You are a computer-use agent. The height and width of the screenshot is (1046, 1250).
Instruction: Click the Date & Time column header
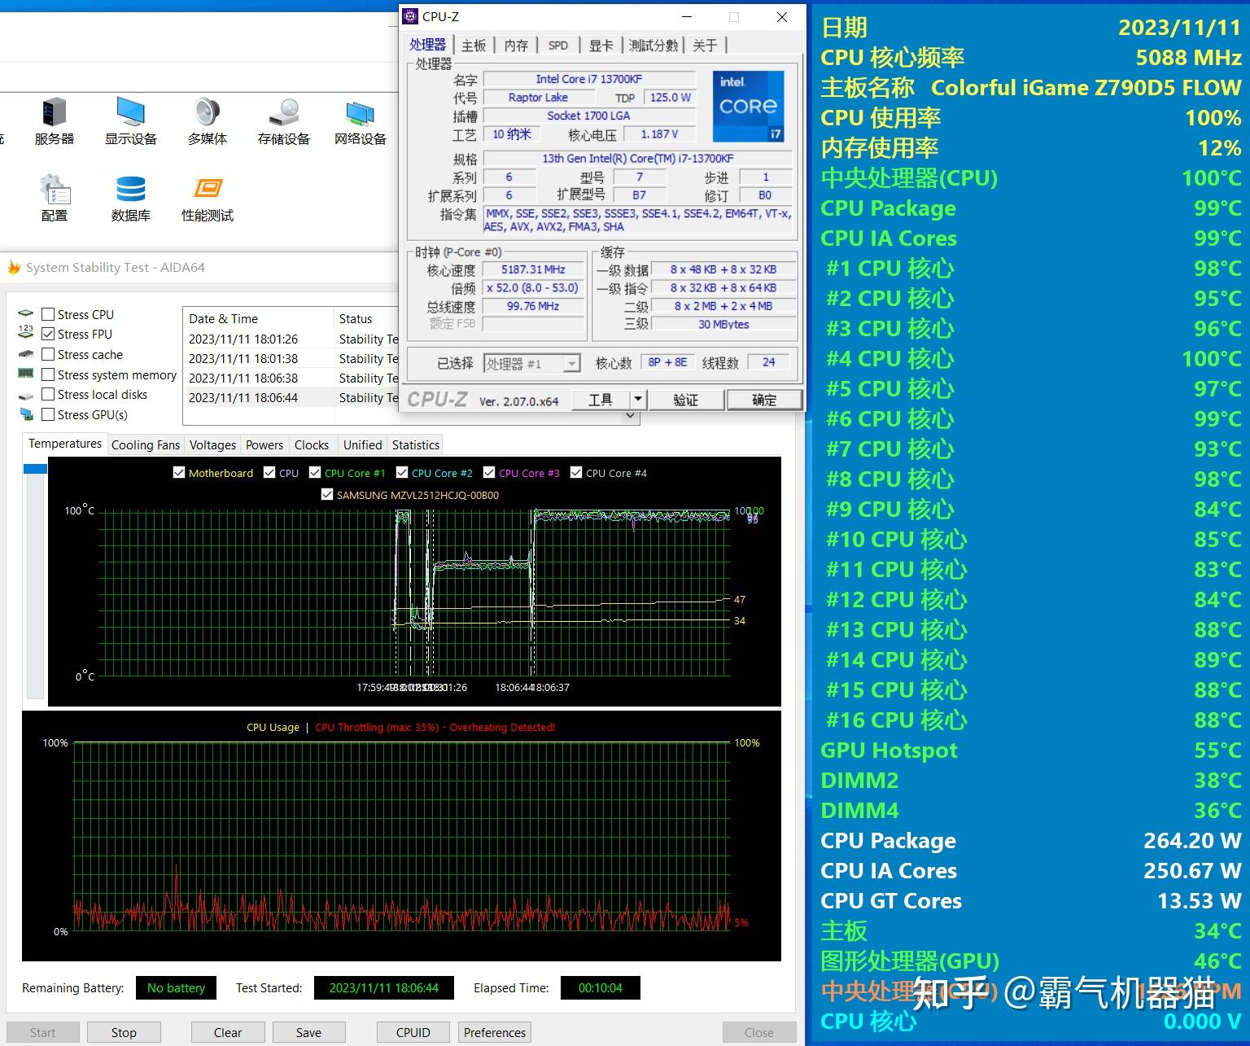pyautogui.click(x=259, y=318)
